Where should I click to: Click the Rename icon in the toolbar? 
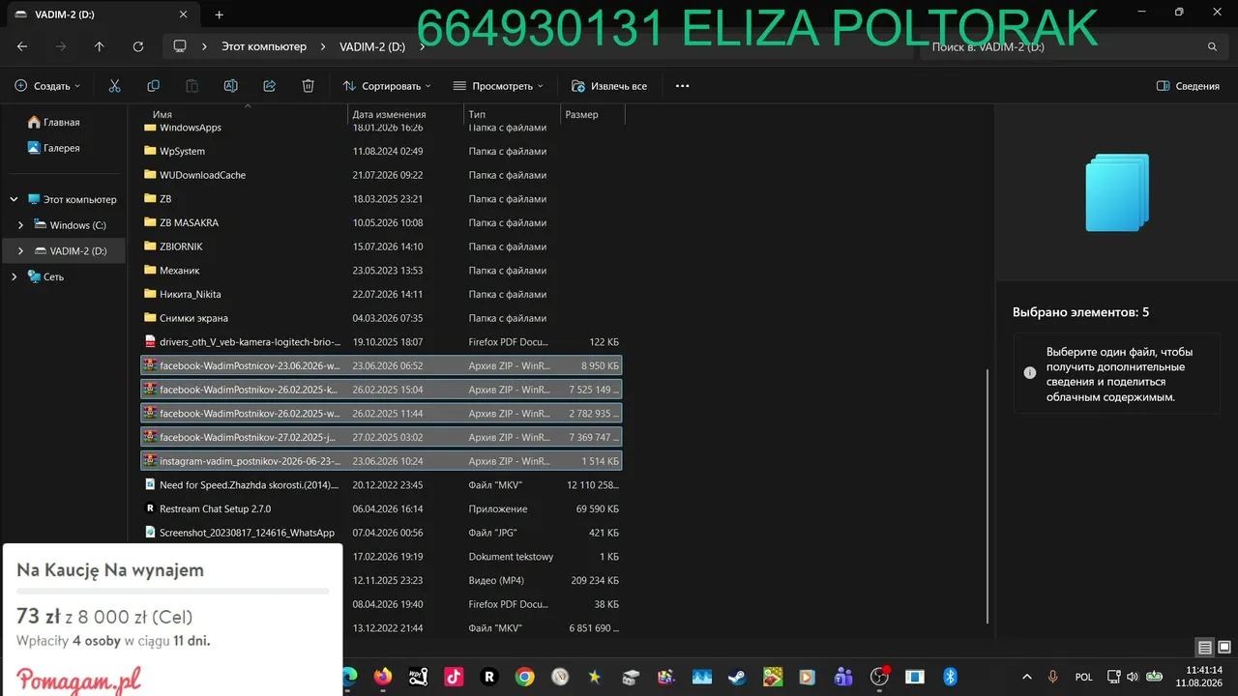(x=230, y=86)
